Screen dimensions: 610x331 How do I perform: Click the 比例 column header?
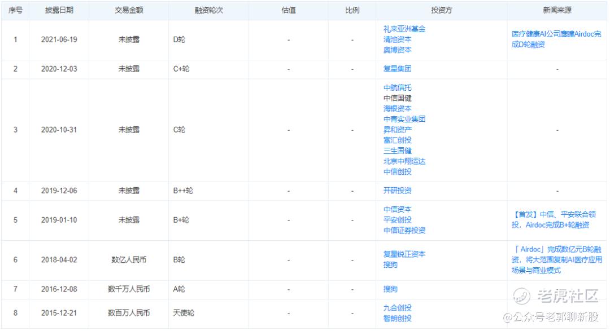pos(352,11)
